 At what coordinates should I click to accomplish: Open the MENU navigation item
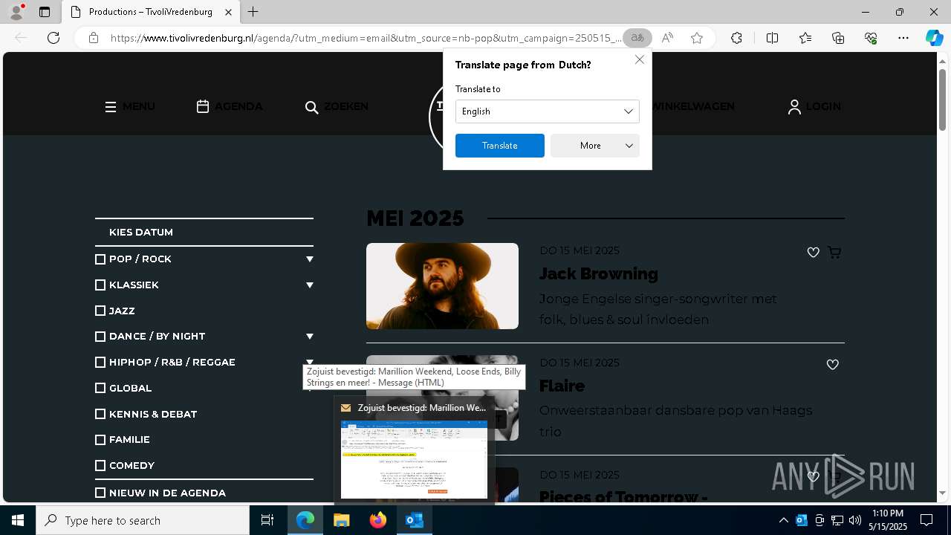[130, 107]
